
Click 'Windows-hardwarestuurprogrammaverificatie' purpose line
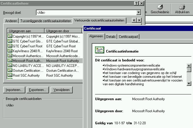134,69
